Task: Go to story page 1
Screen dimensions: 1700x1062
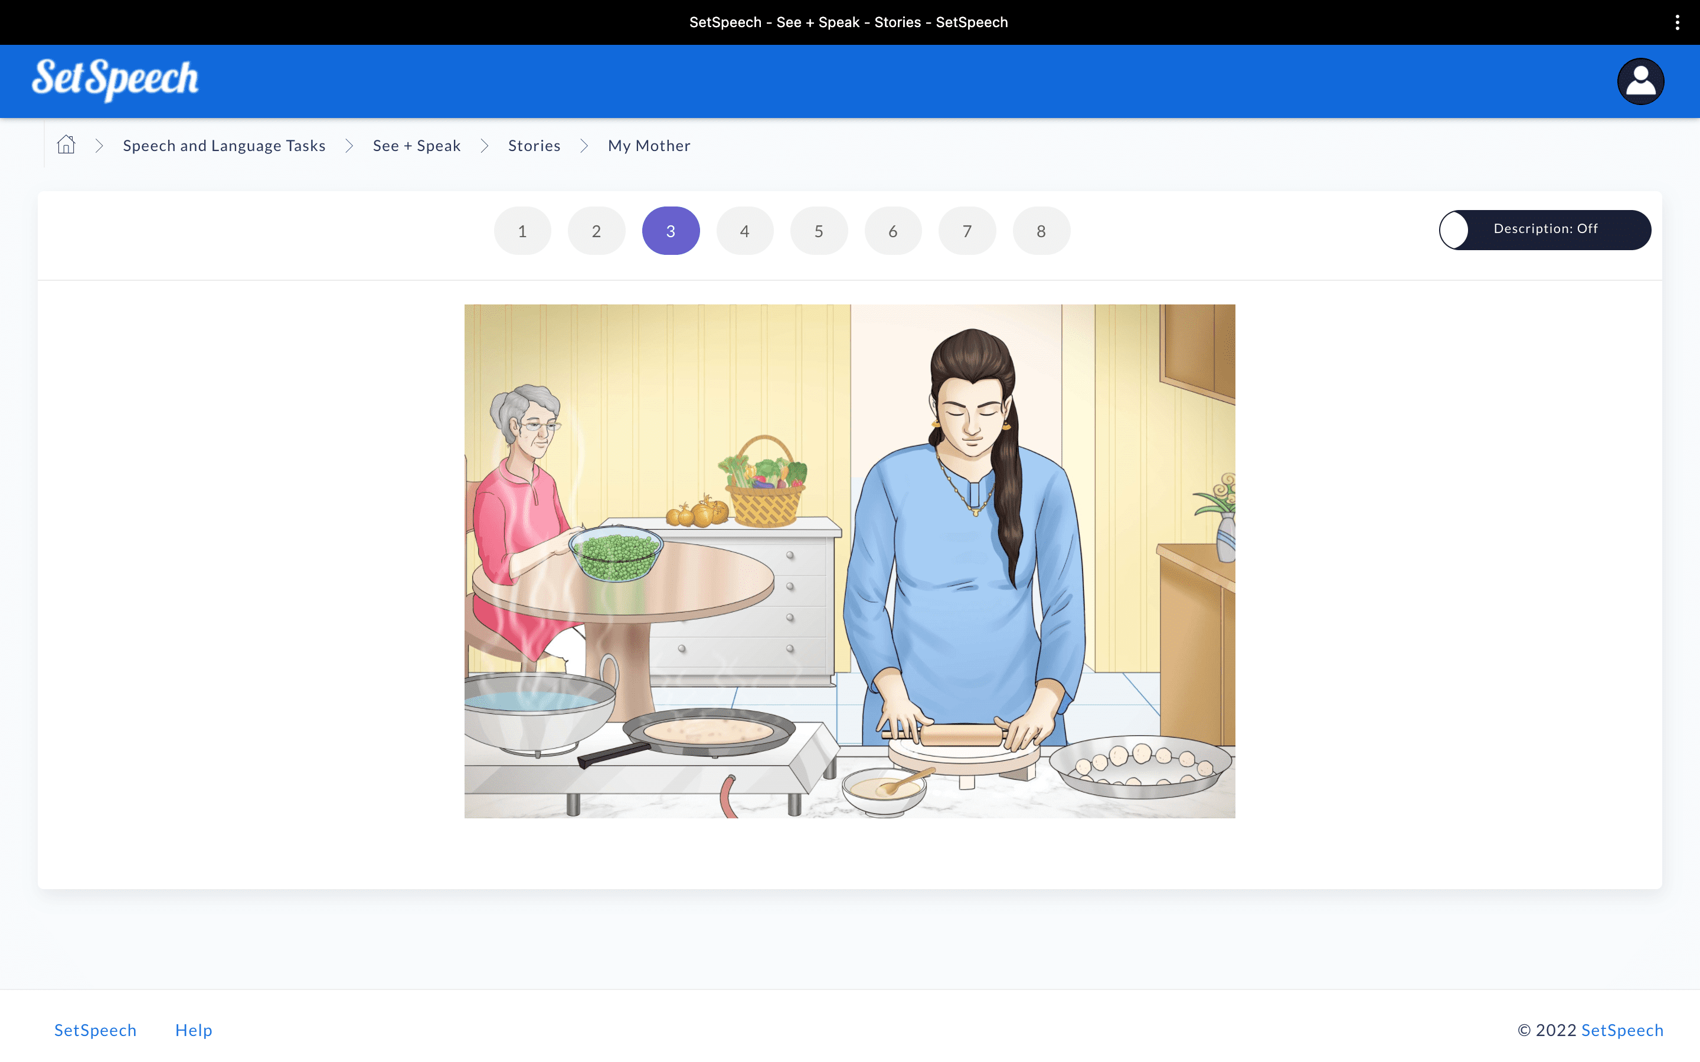Action: pos(522,231)
